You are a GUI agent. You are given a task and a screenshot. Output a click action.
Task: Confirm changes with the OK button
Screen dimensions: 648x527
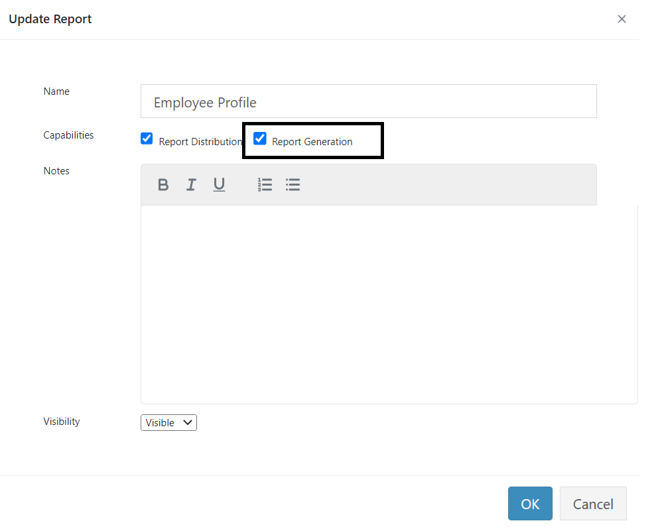pyautogui.click(x=530, y=503)
